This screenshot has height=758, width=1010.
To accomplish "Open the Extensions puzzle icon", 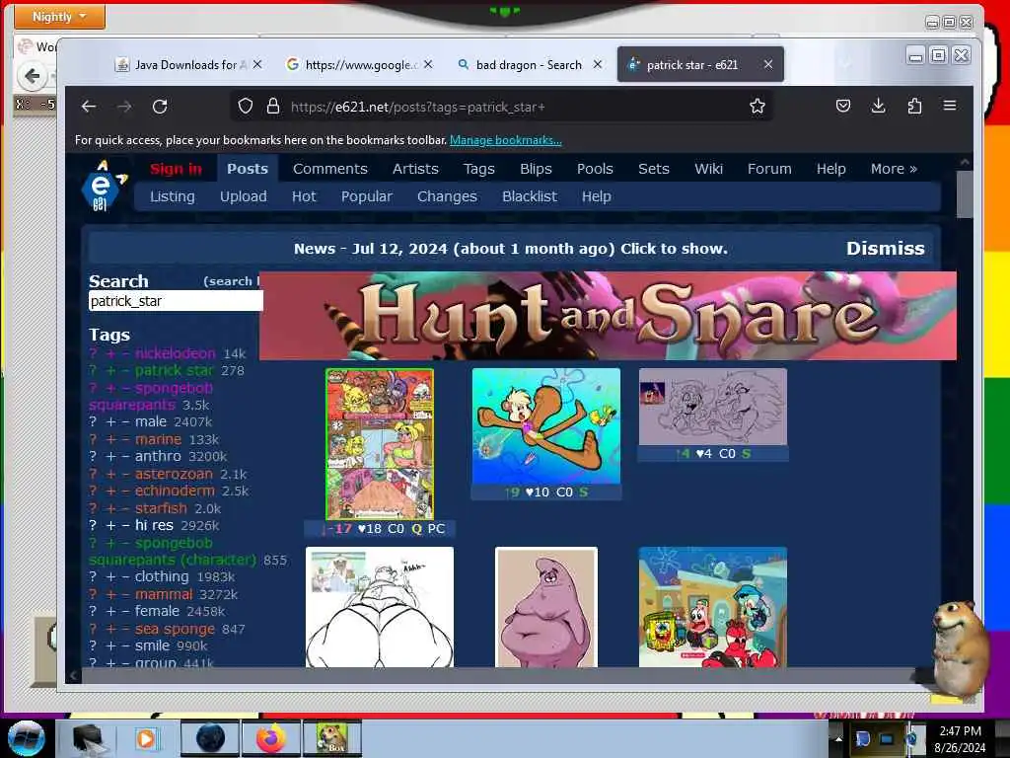I will coord(914,107).
